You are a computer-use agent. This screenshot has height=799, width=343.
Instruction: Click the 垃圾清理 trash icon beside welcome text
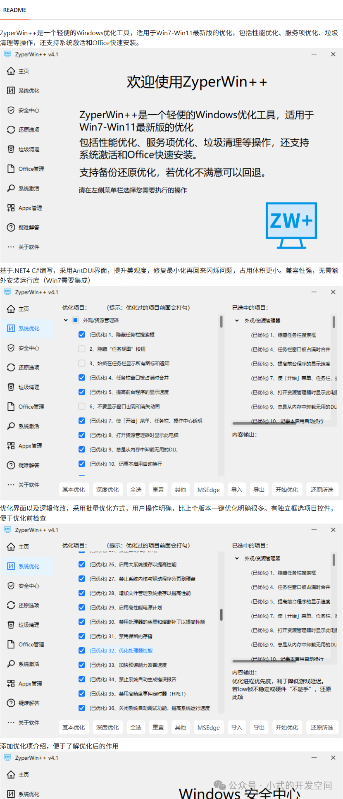(11, 149)
